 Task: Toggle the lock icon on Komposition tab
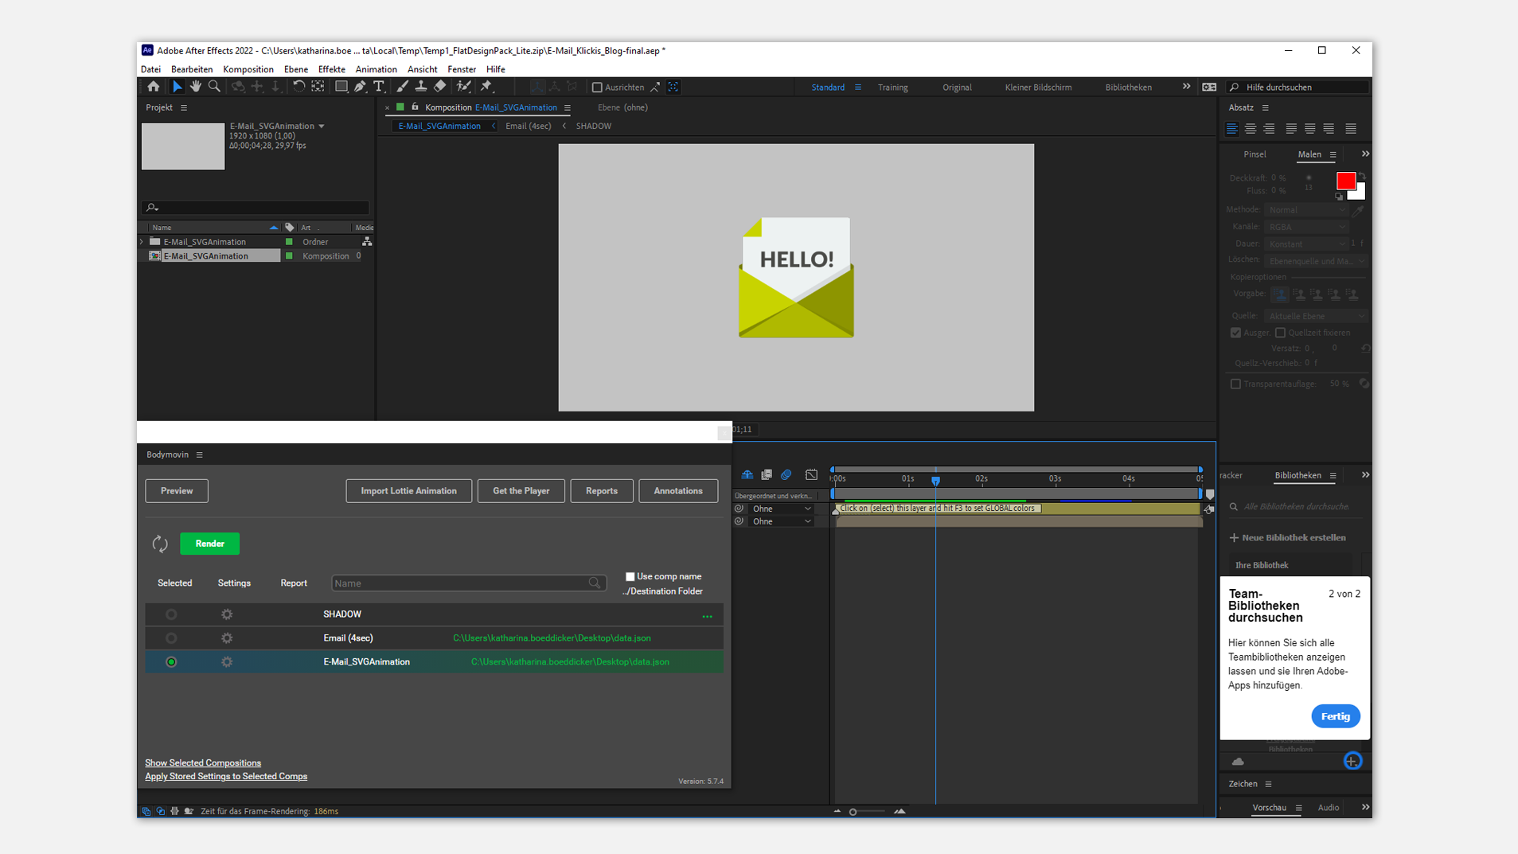[415, 107]
